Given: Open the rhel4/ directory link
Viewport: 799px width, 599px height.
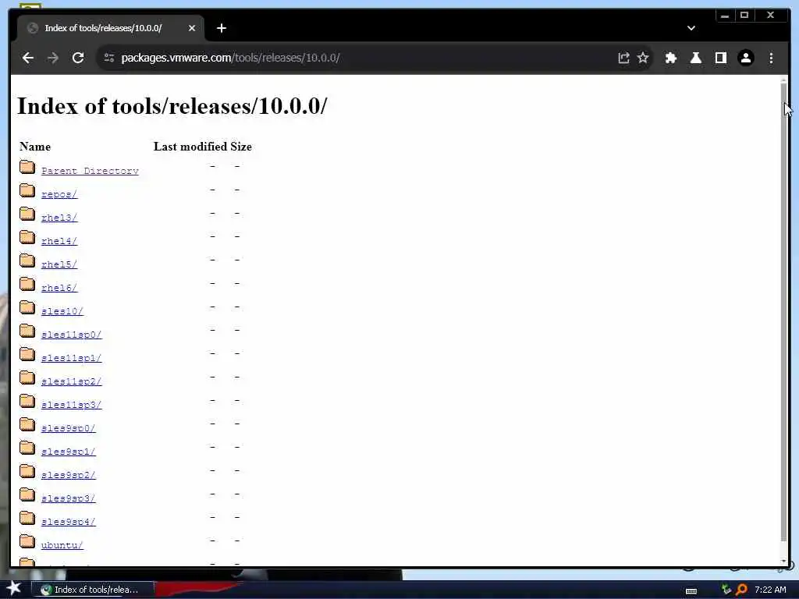Looking at the screenshot, I should coord(59,241).
